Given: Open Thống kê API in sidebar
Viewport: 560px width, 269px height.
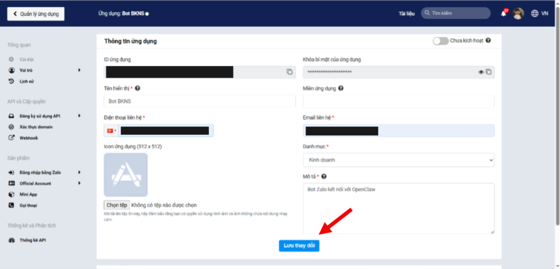Looking at the screenshot, I should tap(32, 240).
